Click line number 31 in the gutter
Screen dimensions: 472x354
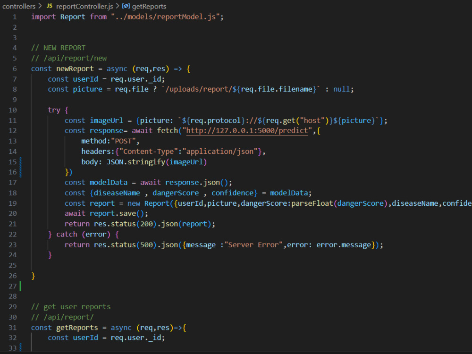[x=13, y=328]
